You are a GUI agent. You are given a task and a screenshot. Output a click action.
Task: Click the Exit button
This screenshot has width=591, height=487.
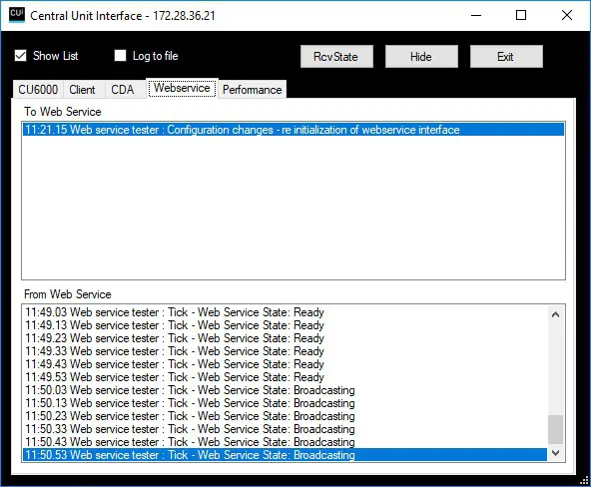click(x=506, y=57)
